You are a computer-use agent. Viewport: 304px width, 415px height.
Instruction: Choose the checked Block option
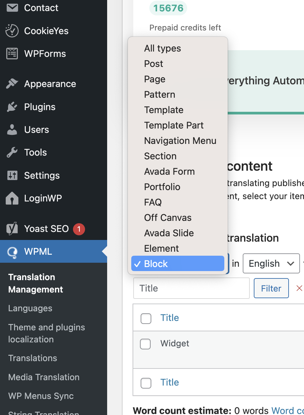pyautogui.click(x=178, y=264)
